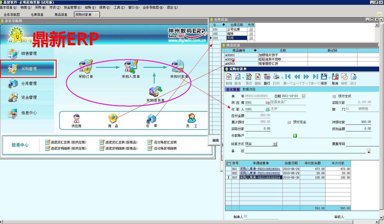Go to first record (第一个) icon
This screenshot has height=224, width=384.
(x=288, y=77)
